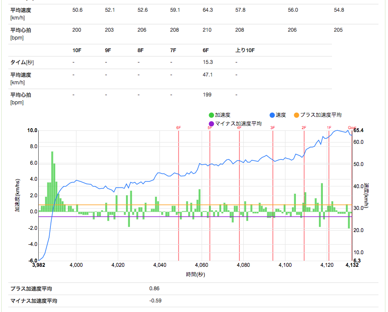Image resolution: width=388 pixels, height=312 pixels.
Task: Click the 6F heart rate value 199
Action: [x=207, y=95]
